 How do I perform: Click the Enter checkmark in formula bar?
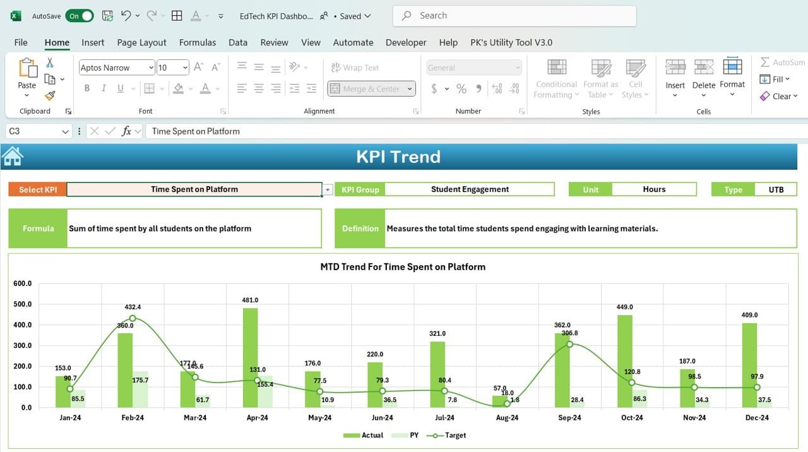110,131
